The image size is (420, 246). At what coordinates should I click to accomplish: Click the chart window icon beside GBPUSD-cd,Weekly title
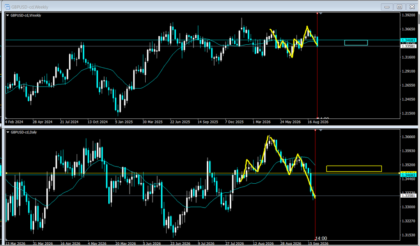pos(7,7)
